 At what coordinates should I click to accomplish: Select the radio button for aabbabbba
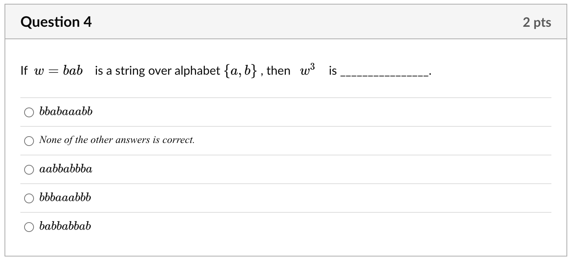(29, 170)
